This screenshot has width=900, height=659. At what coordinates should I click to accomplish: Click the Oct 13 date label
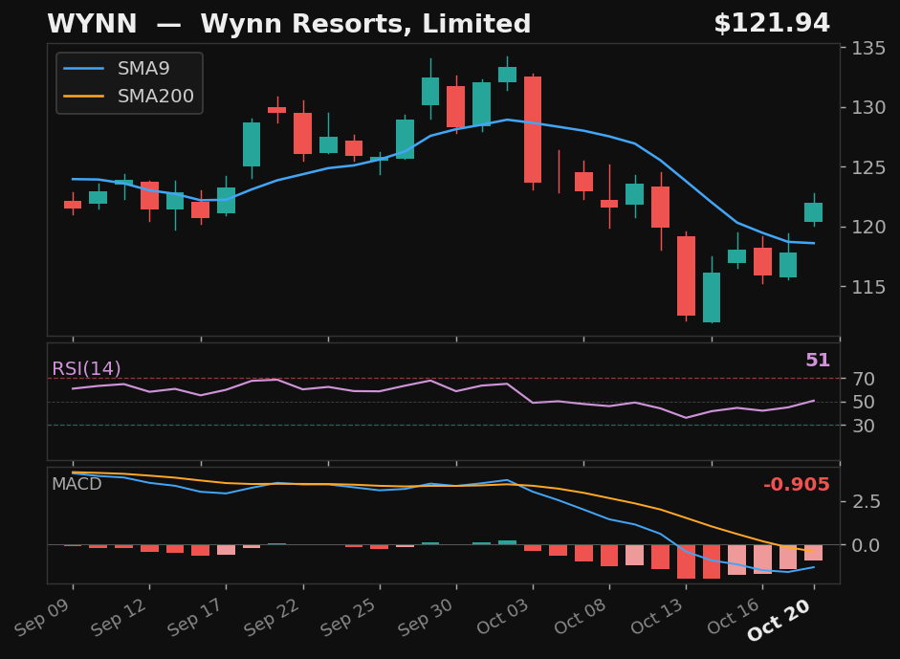tap(658, 617)
